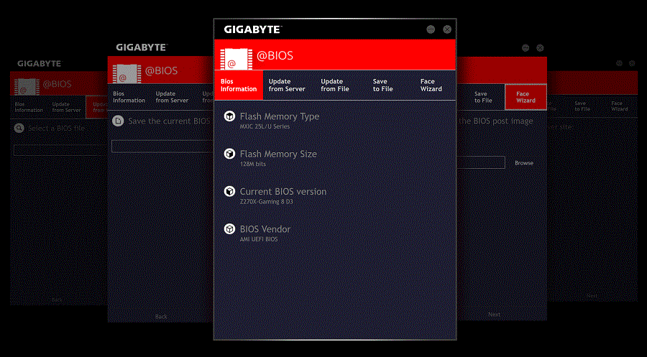Click the @BIOS chip icon in leftmost window

point(27,87)
